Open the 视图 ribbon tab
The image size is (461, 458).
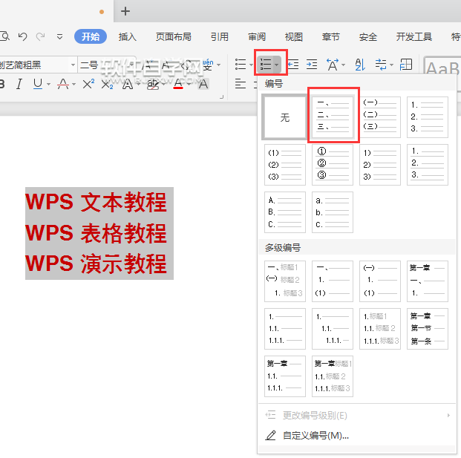[294, 37]
